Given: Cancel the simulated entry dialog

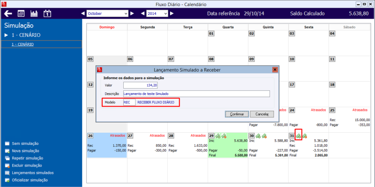Looking at the screenshot, I should coord(262,114).
